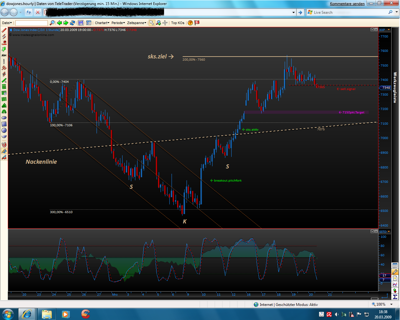Open the Zeitspanne dropdown menu
This screenshot has width=400, height=320.
click(x=137, y=23)
